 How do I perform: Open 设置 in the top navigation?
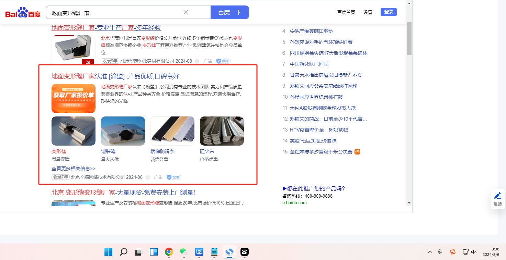point(368,12)
